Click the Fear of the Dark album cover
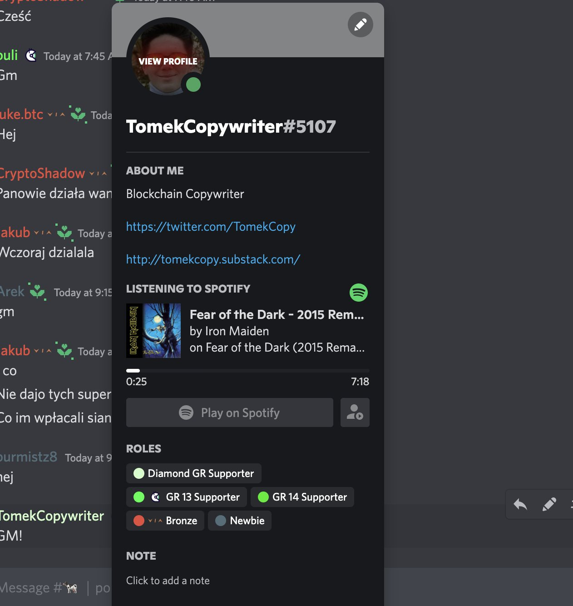The width and height of the screenshot is (573, 606). 153,331
